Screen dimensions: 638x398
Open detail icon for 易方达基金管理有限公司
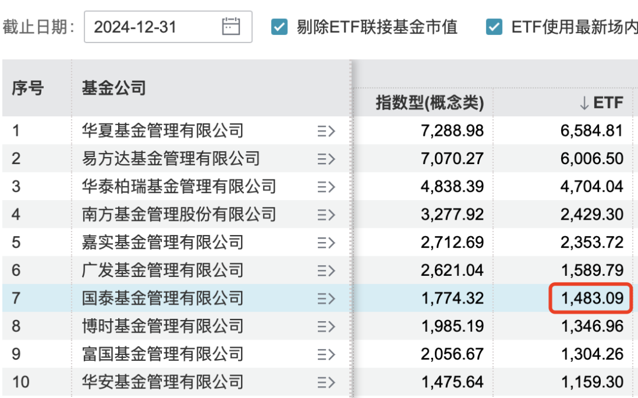326,159
